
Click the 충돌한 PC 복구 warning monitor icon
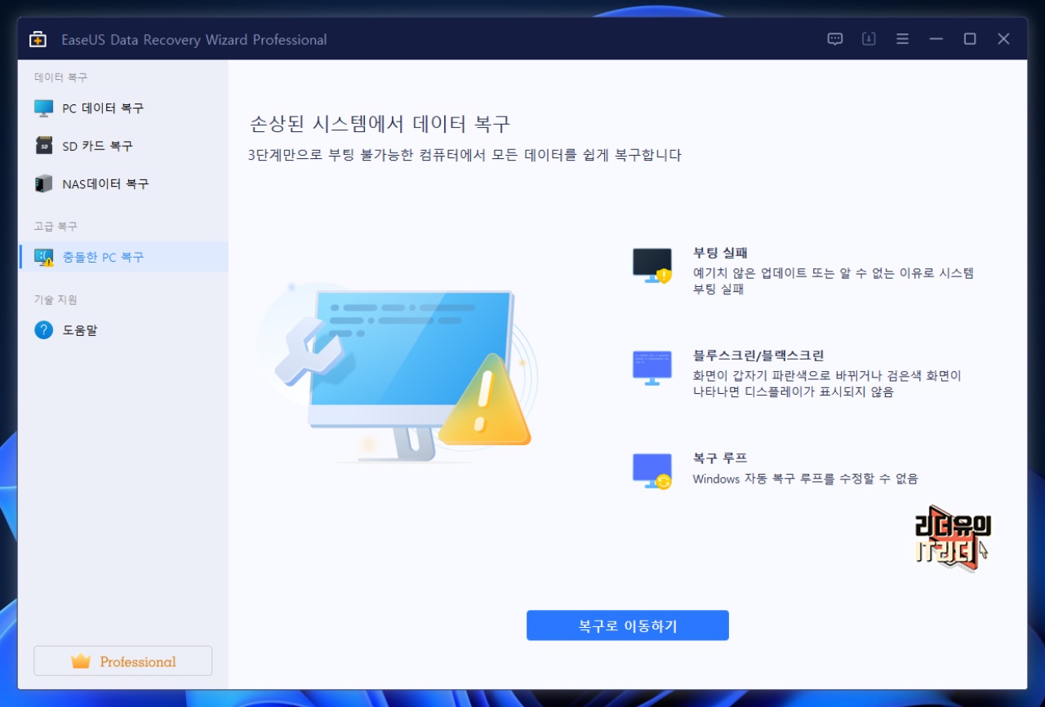pyautogui.click(x=44, y=258)
